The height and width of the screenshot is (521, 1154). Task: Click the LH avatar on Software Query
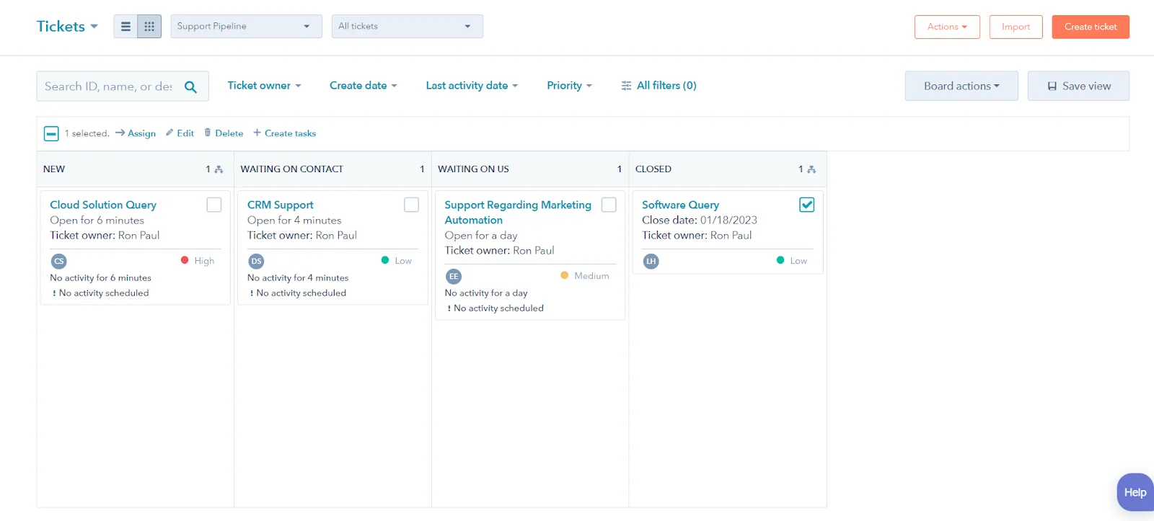pyautogui.click(x=651, y=262)
